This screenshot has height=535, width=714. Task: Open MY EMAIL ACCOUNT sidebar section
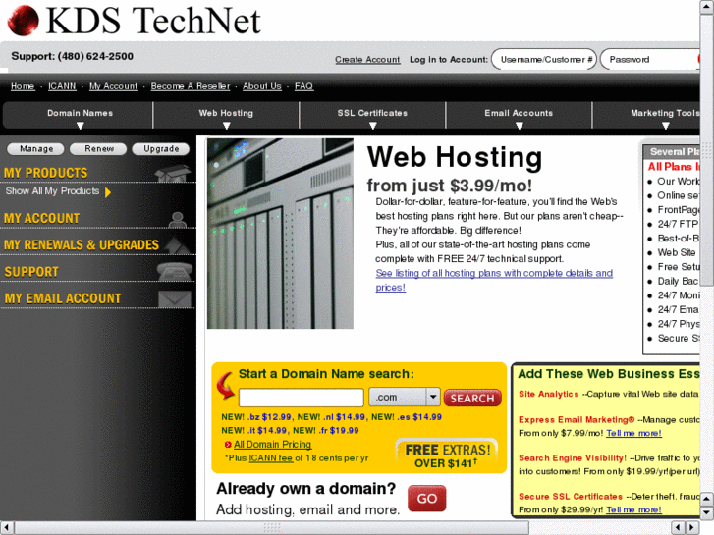tap(63, 298)
